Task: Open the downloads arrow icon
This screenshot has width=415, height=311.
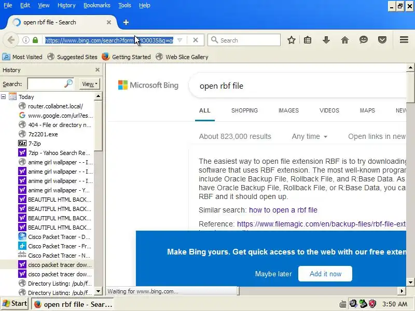Action: point(326,40)
